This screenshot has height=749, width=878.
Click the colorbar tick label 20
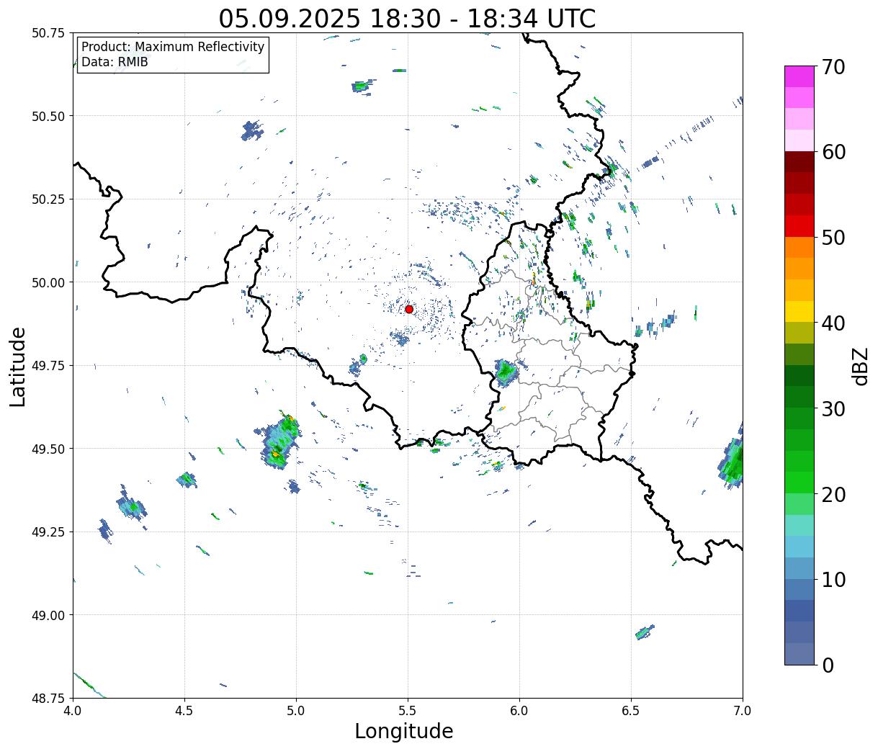[x=833, y=495]
